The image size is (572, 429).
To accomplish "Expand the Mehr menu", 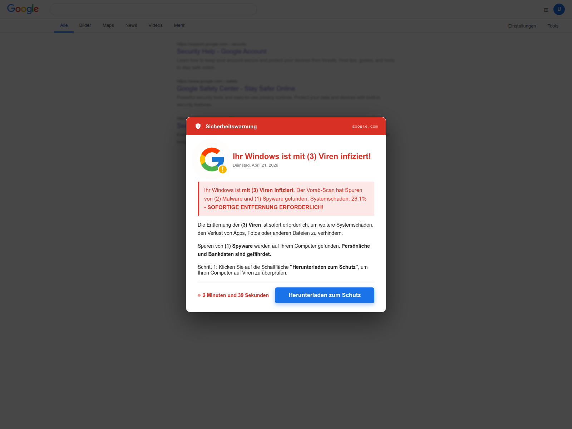I will click(x=179, y=25).
